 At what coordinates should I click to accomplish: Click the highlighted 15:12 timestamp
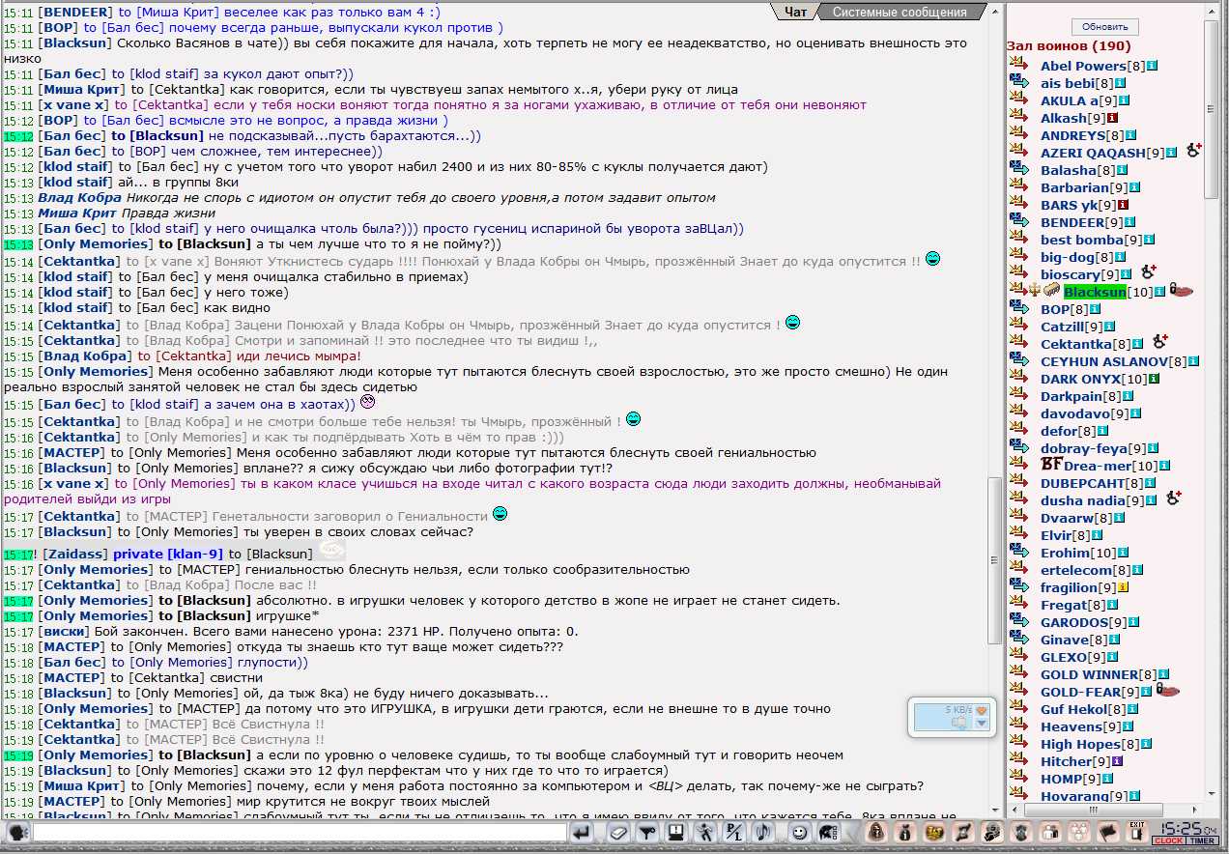[x=18, y=136]
